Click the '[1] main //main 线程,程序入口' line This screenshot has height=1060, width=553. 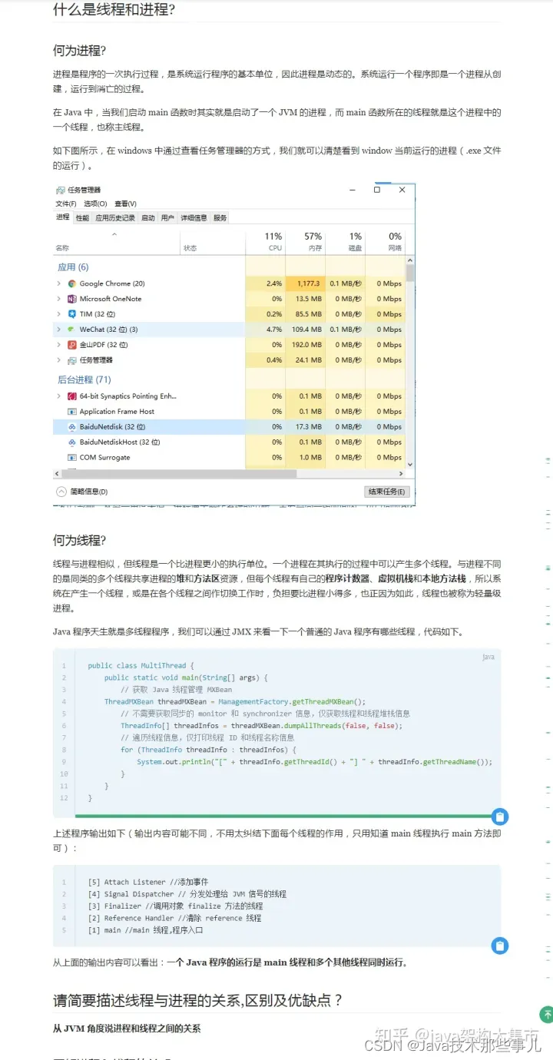[x=144, y=930]
